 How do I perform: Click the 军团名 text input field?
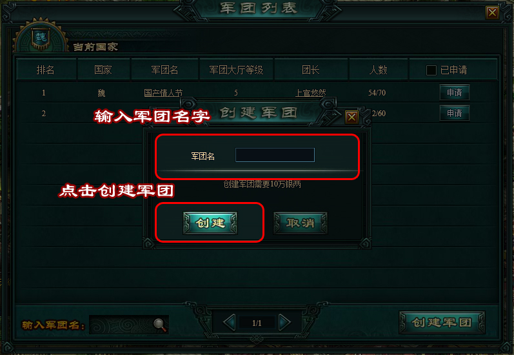[275, 155]
